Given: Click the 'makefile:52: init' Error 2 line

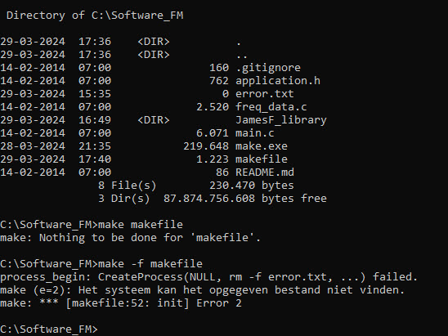Looking at the screenshot, I should (121, 303).
